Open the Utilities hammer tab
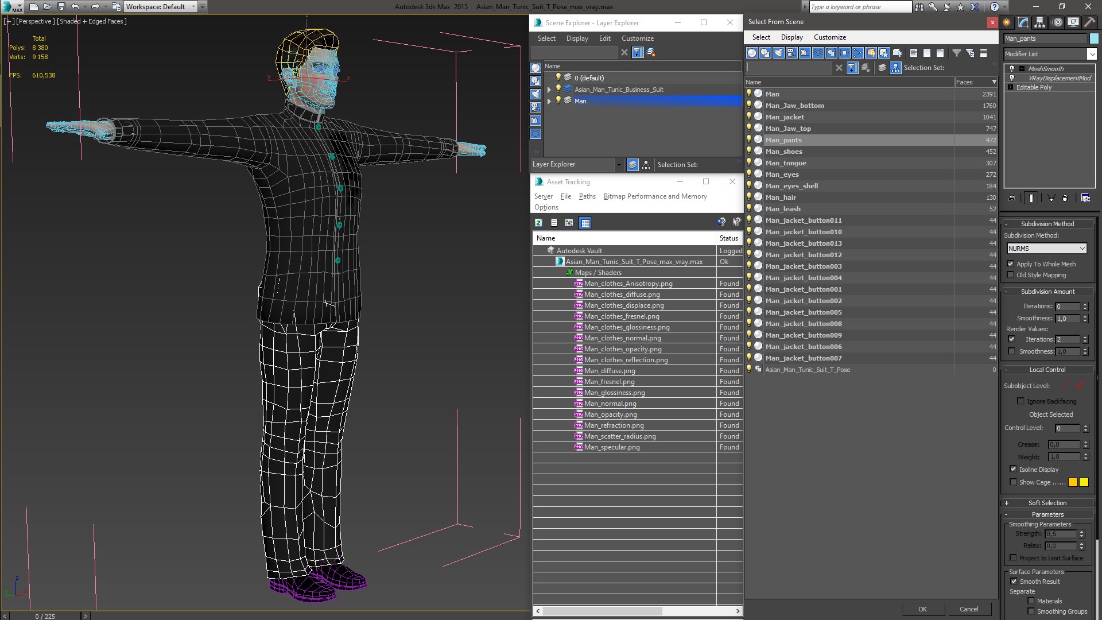Image resolution: width=1102 pixels, height=620 pixels. (x=1089, y=22)
